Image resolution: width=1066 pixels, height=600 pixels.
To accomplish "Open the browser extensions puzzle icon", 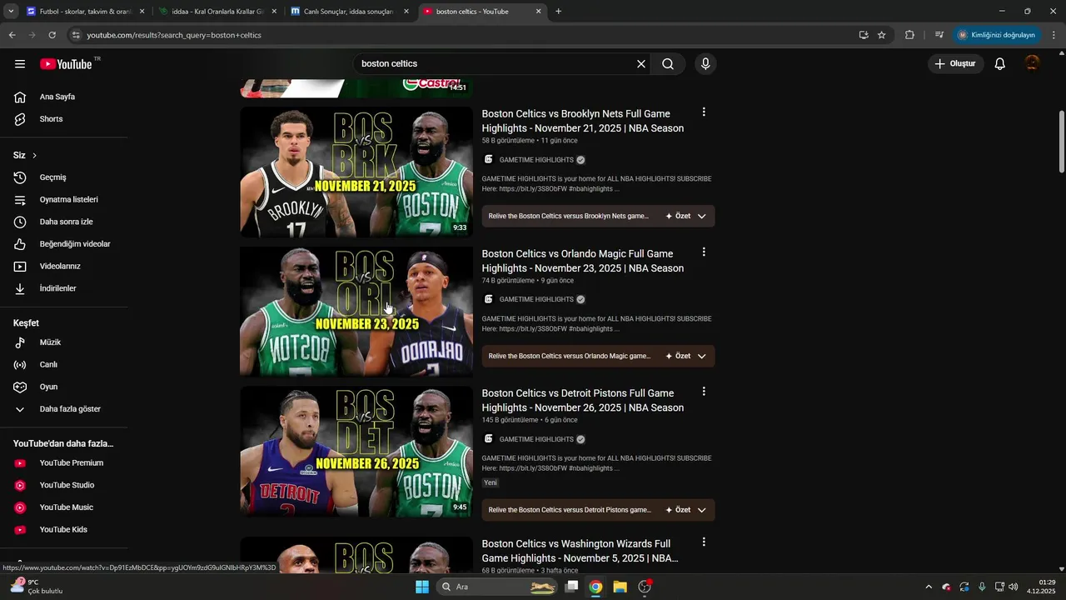I will (x=909, y=35).
